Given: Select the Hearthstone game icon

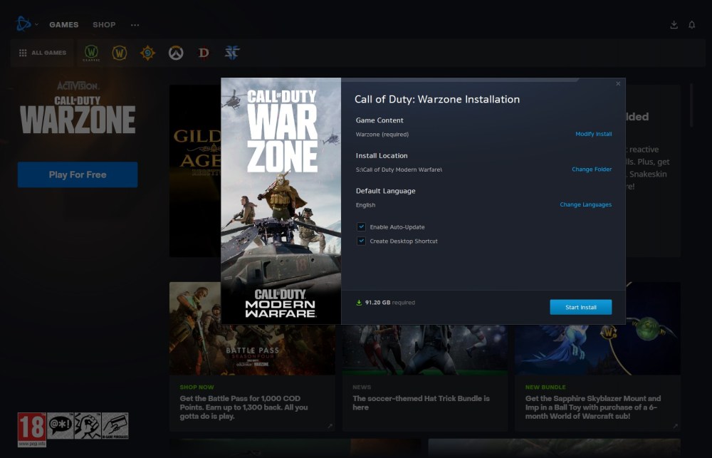Looking at the screenshot, I should [x=147, y=52].
